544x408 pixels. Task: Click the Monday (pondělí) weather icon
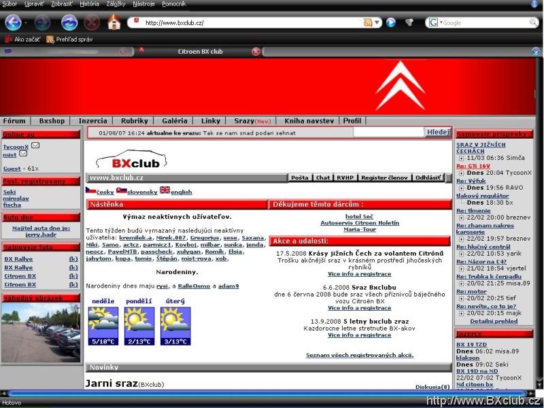[139, 322]
